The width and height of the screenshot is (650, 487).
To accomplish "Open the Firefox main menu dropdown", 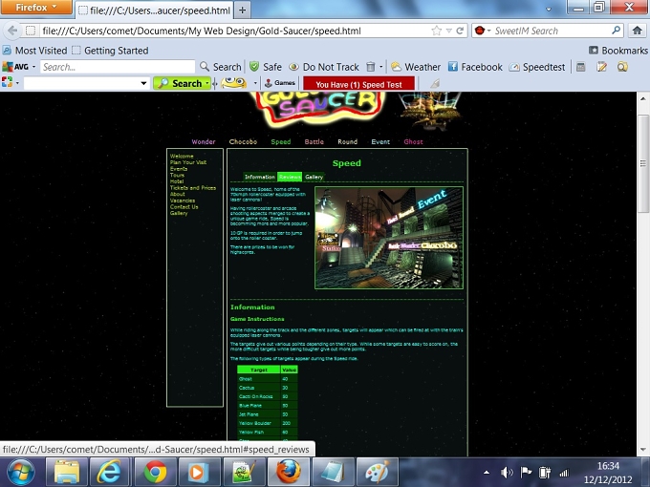I will click(36, 7).
